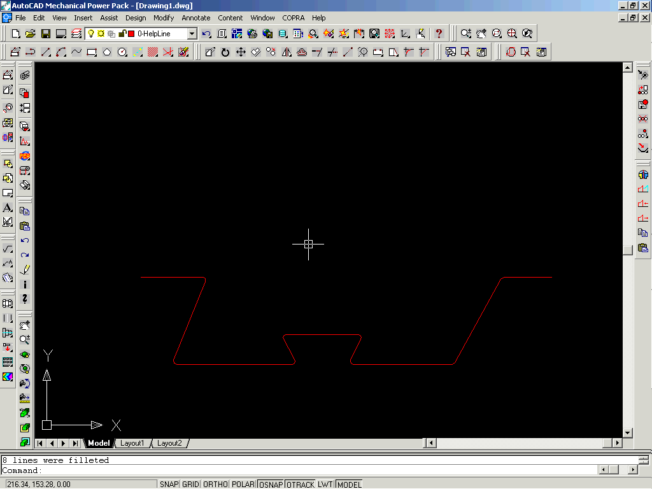The width and height of the screenshot is (652, 489).
Task: Select the Model tab
Action: click(99, 443)
